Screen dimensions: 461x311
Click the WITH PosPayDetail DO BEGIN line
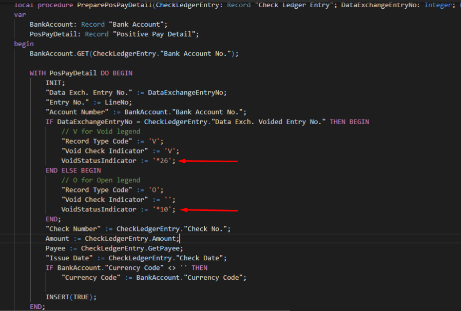click(x=81, y=73)
